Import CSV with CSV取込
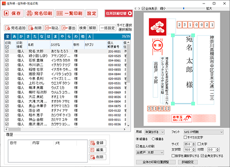Viewport: 230px width, 167px height. click(x=52, y=28)
